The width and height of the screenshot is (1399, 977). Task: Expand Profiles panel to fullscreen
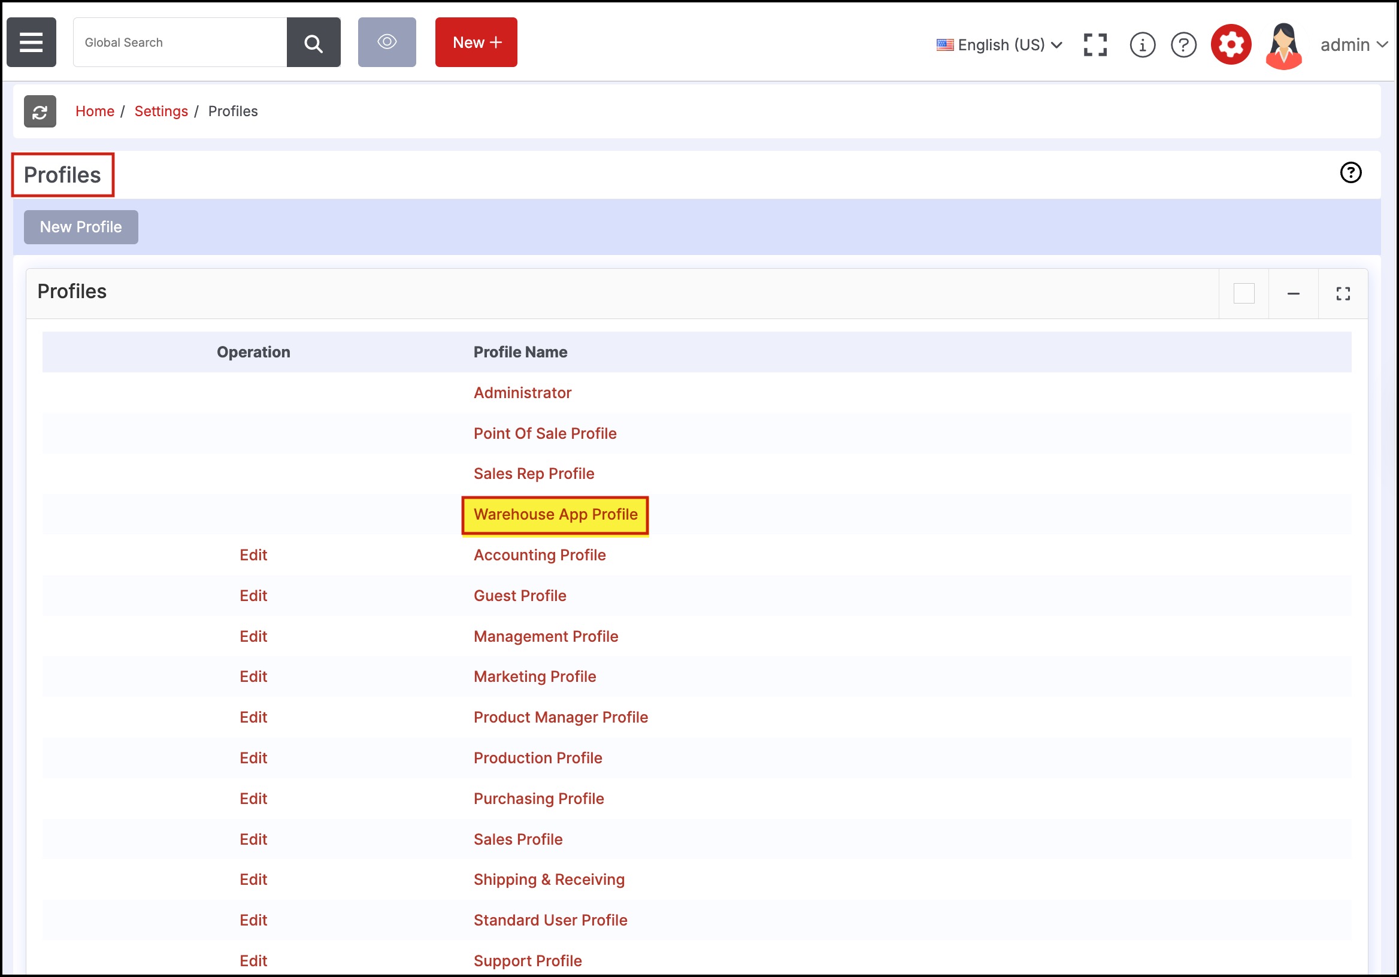(1343, 293)
